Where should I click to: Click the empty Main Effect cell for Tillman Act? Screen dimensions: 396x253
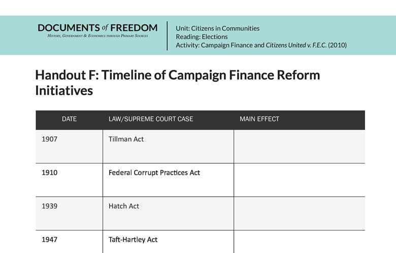coord(299,147)
